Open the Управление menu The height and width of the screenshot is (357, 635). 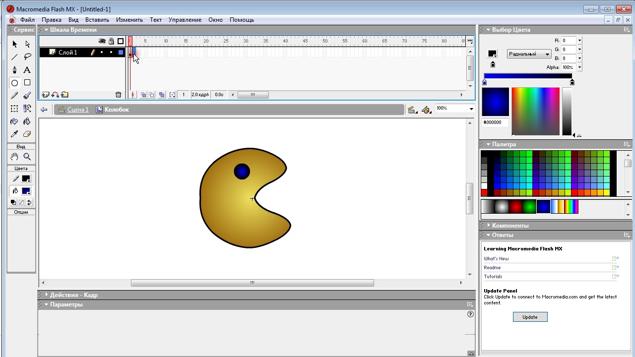[x=185, y=20]
